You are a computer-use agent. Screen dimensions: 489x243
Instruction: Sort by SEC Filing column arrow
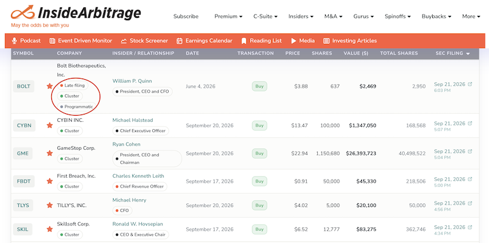[468, 54]
